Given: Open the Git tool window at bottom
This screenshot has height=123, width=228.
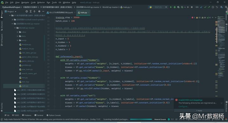Looking at the screenshot, I should click(7, 115).
